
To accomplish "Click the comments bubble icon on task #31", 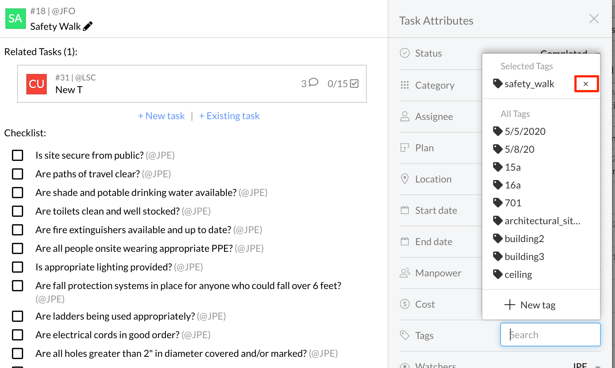I will 313,82.
